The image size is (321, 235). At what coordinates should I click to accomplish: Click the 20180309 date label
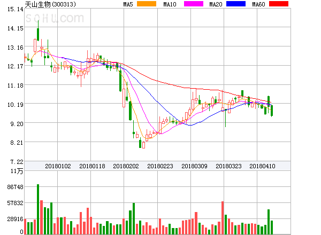(x=194, y=166)
